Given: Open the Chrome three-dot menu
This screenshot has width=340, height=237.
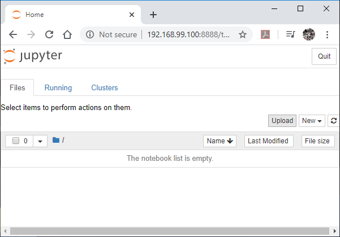Looking at the screenshot, I should coord(327,34).
